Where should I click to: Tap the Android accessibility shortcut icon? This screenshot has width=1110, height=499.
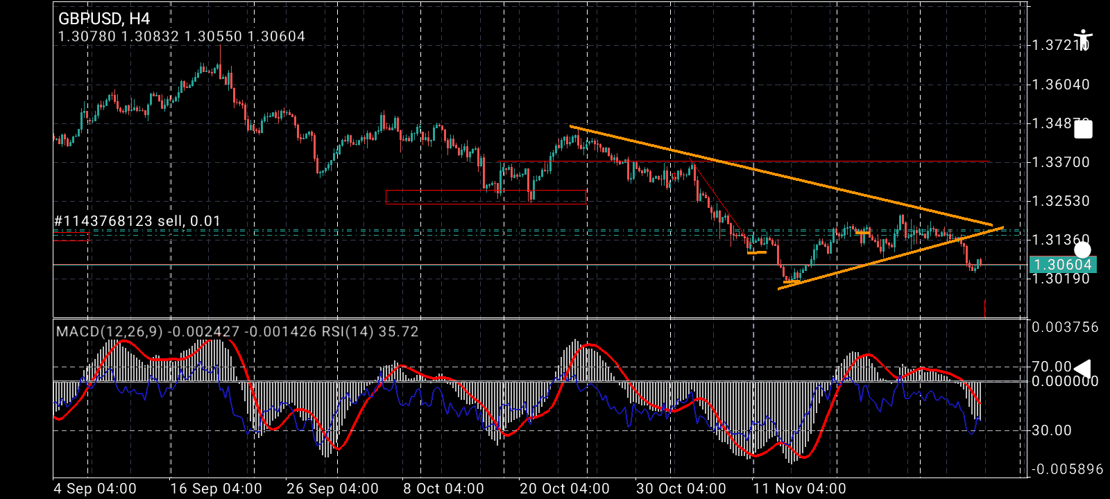point(1082,40)
